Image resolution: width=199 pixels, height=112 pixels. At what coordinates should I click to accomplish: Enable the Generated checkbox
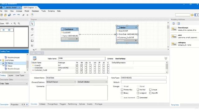[138, 97]
